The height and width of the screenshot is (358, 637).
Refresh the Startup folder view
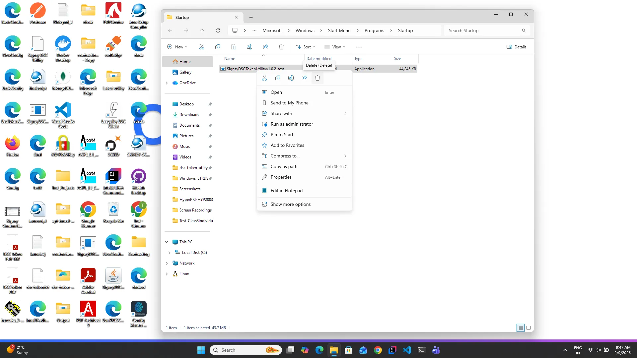coord(218,30)
